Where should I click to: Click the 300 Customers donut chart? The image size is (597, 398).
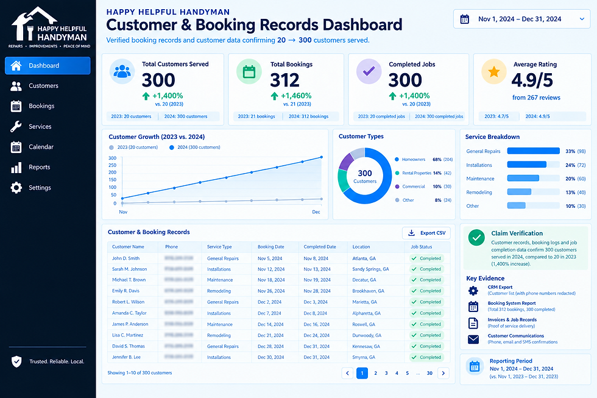(365, 176)
